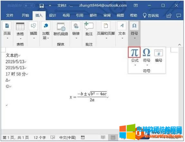Click the 告诉我 tell me search
The image size is (185, 142).
tap(151, 15)
